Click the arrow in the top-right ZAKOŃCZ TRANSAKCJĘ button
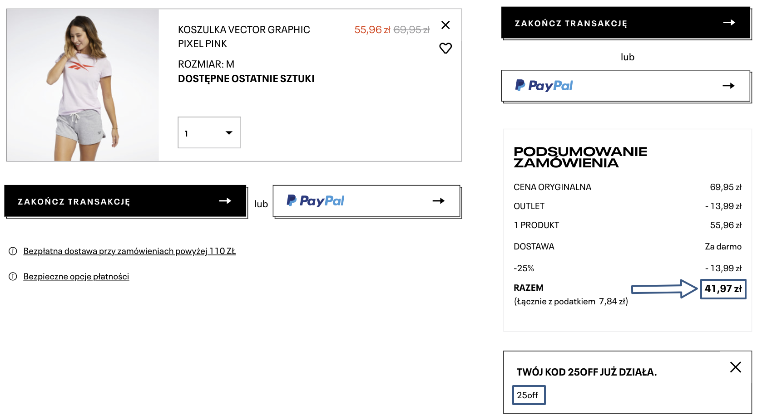Screen dimensions: 757x420 (729, 23)
